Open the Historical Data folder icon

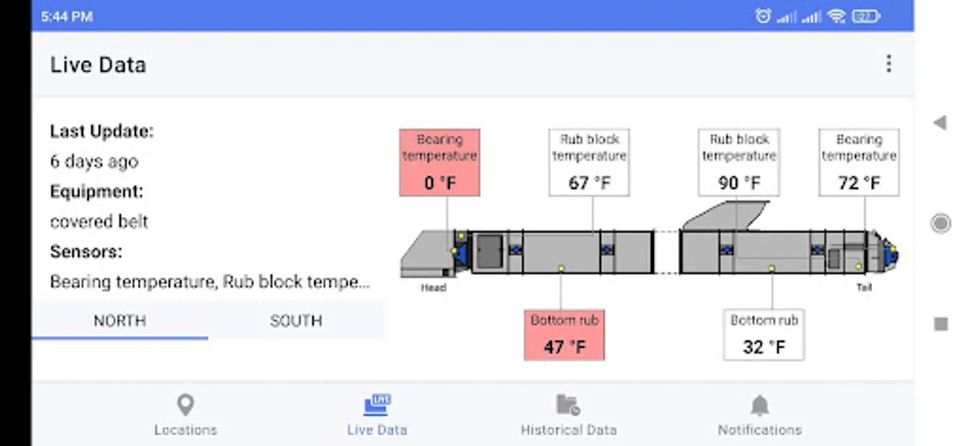568,404
